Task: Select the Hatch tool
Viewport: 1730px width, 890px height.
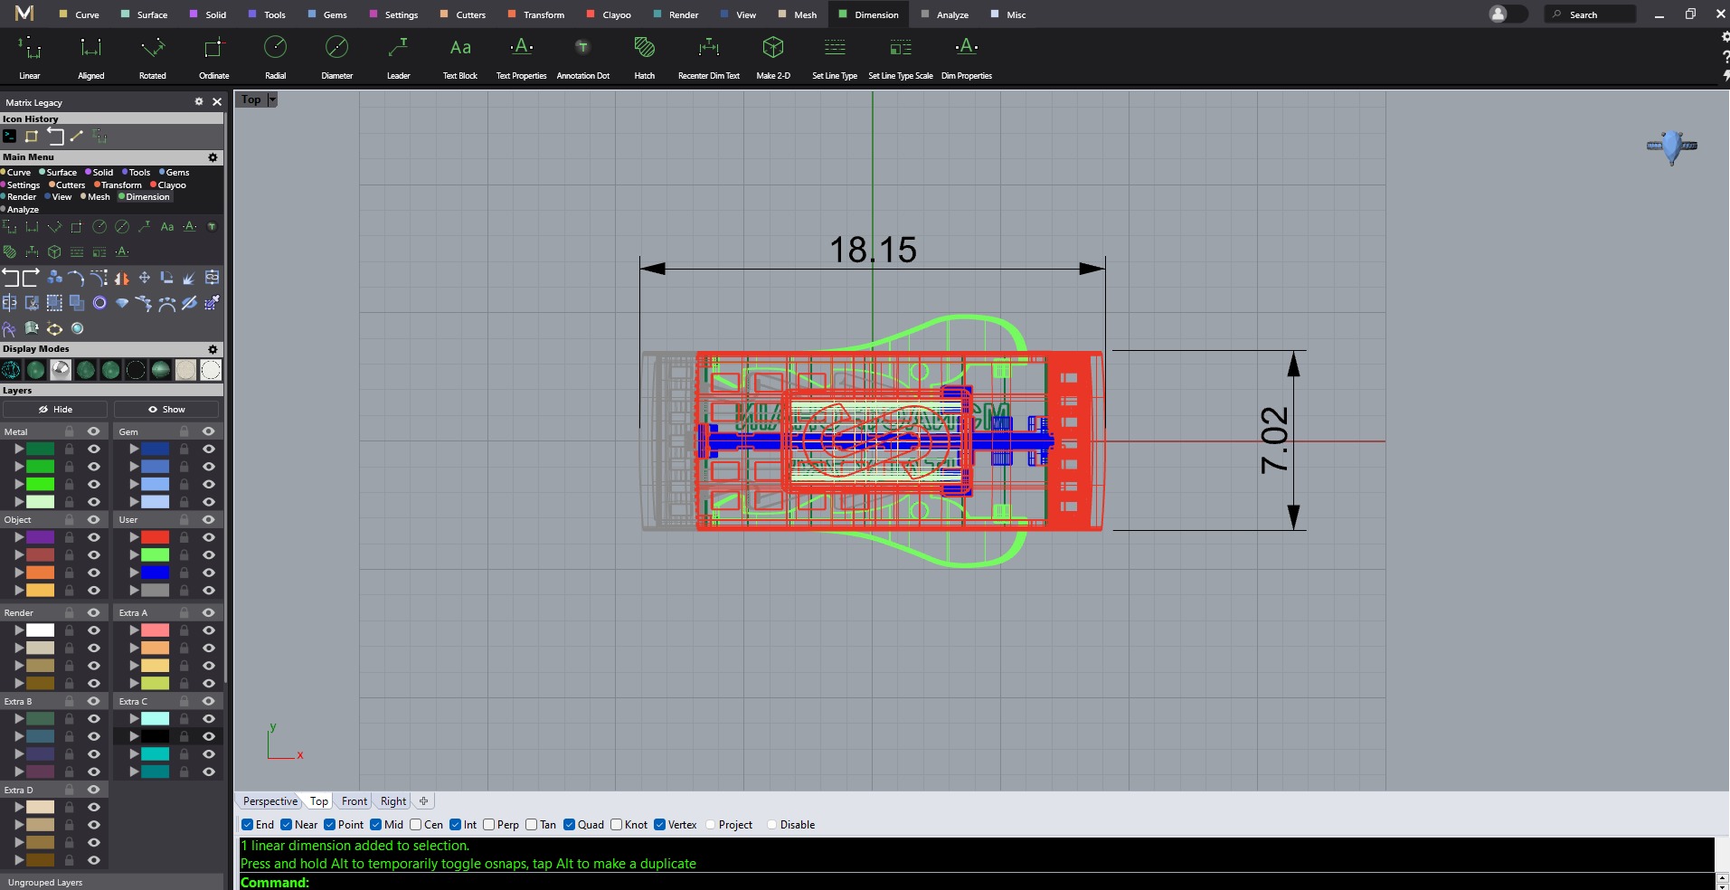Action: pyautogui.click(x=645, y=57)
